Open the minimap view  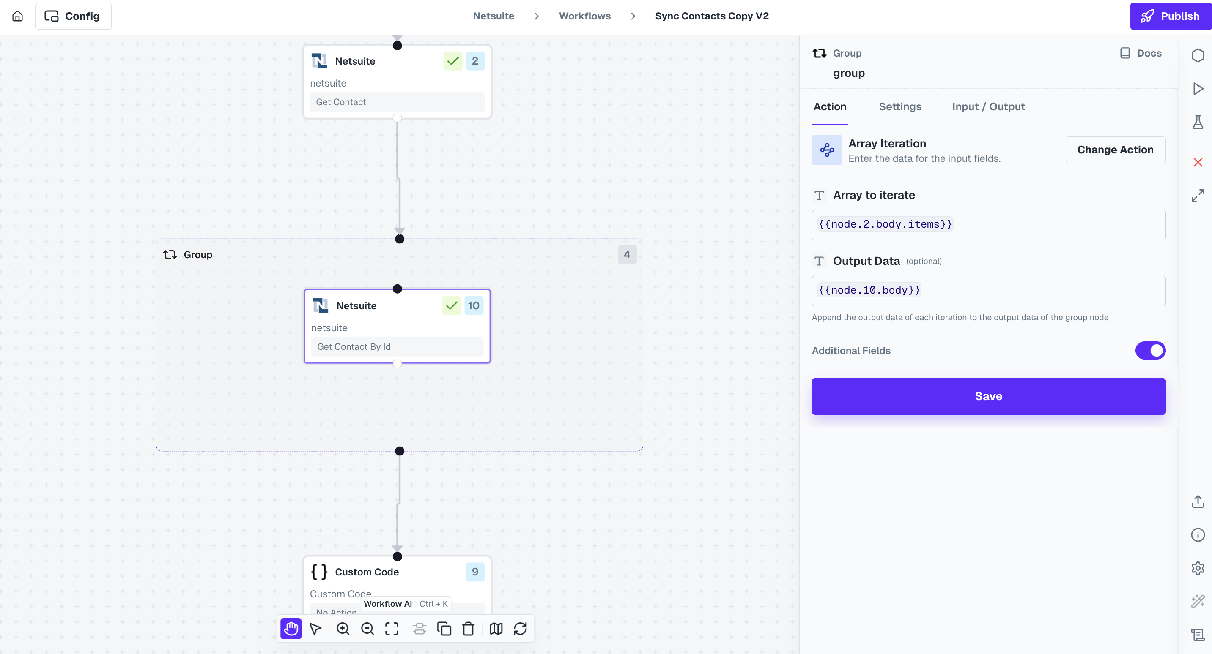click(x=496, y=629)
